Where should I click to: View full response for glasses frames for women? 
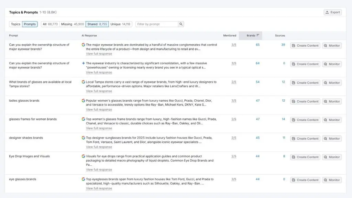99,128
